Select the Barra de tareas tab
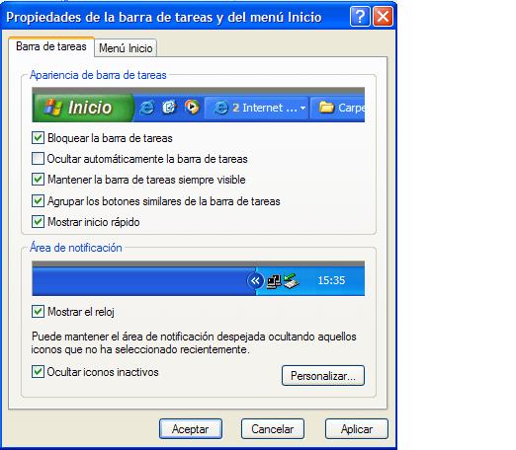Viewport: 516px width, 450px height. click(x=51, y=46)
